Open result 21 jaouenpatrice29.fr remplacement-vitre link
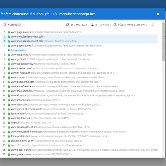 pyautogui.click(x=50, y=127)
